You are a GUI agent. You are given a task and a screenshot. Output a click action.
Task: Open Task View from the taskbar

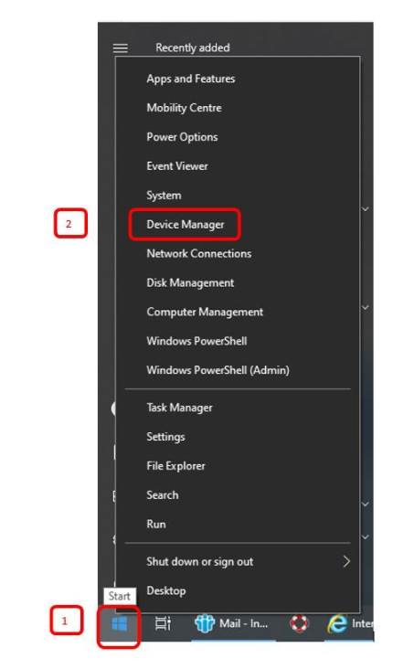163,624
